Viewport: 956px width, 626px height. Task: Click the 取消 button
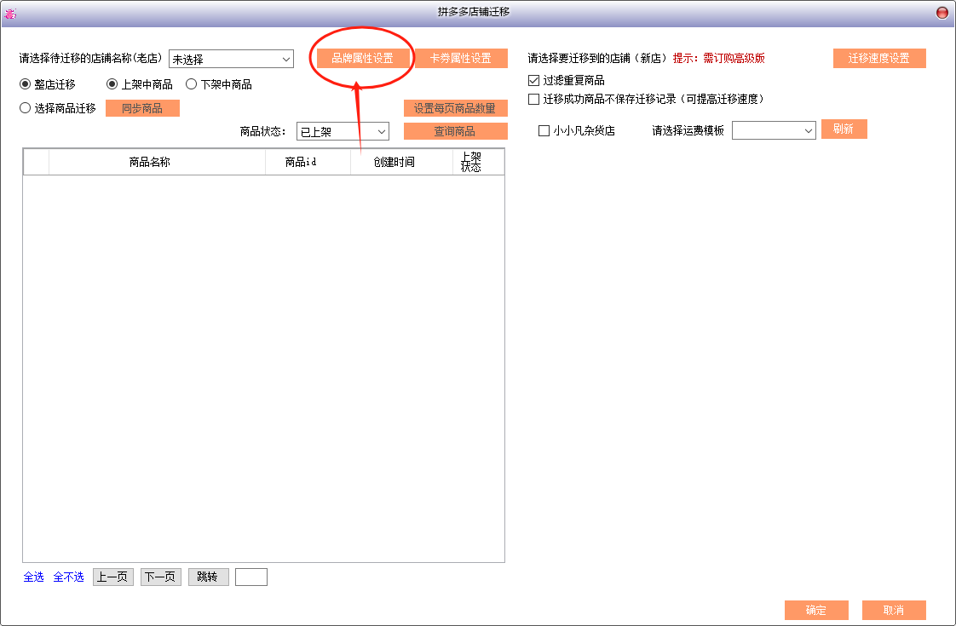pyautogui.click(x=894, y=610)
